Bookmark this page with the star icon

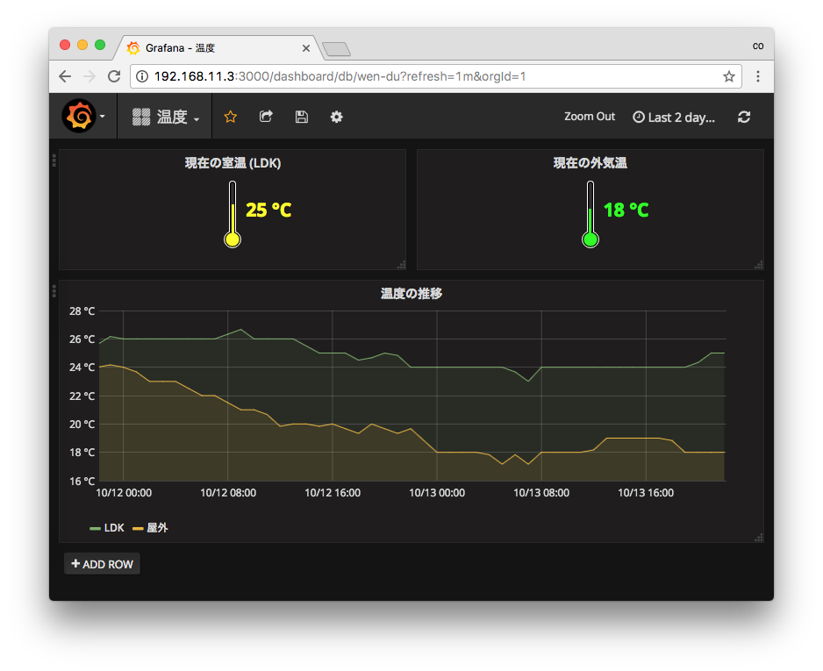click(x=728, y=76)
